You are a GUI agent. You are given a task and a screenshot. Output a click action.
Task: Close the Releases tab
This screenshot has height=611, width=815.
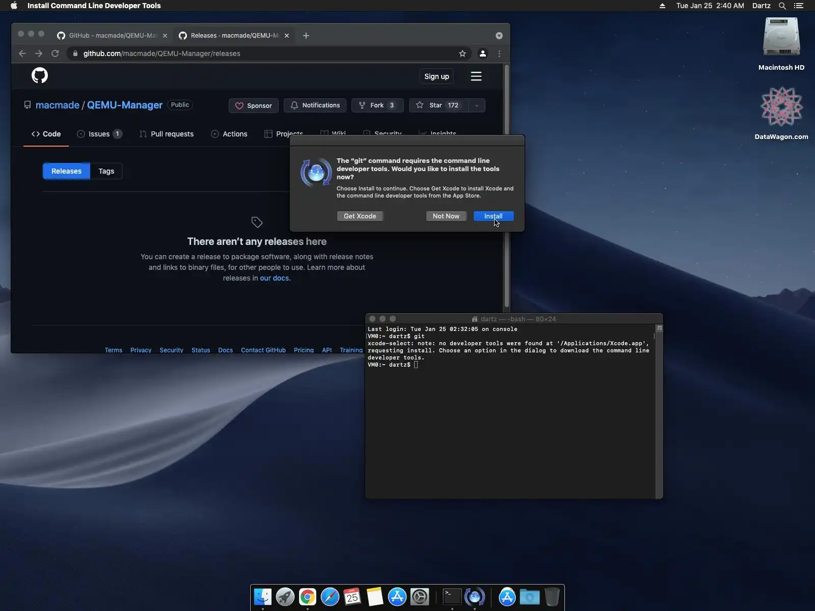(x=287, y=36)
